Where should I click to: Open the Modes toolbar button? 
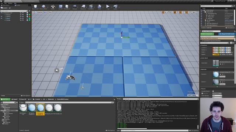click(53, 7)
